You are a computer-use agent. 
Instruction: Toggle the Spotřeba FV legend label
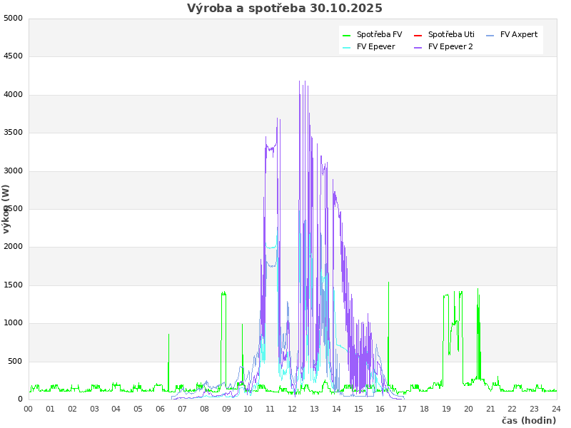coord(379,34)
